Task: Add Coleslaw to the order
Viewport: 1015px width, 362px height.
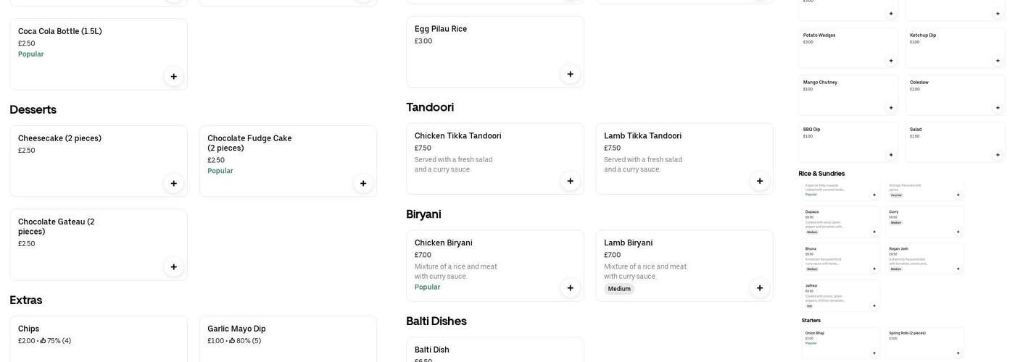Action: (998, 108)
